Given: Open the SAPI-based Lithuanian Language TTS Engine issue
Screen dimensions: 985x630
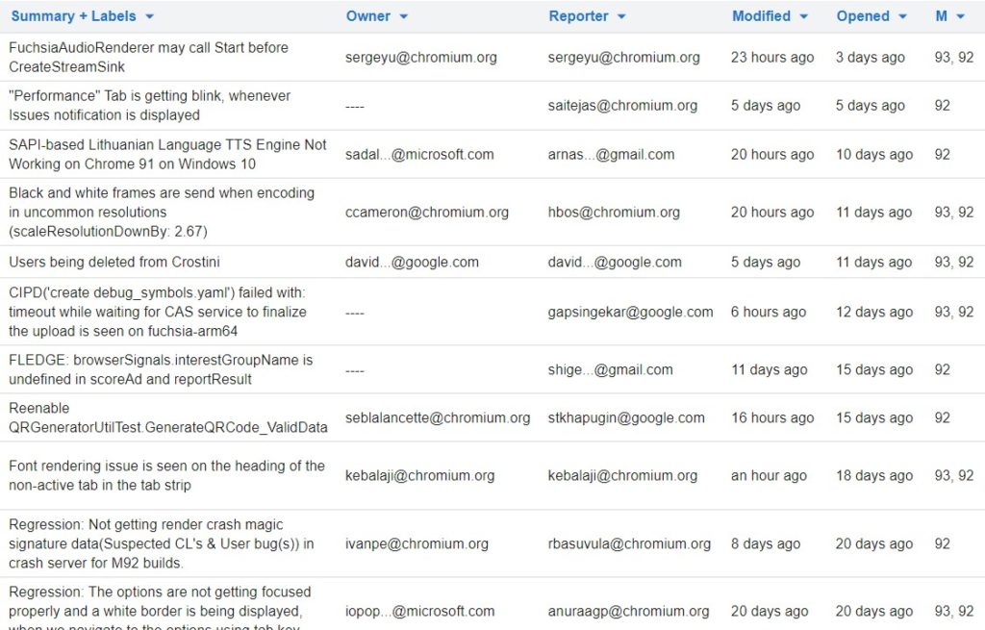Looking at the screenshot, I should [x=167, y=155].
